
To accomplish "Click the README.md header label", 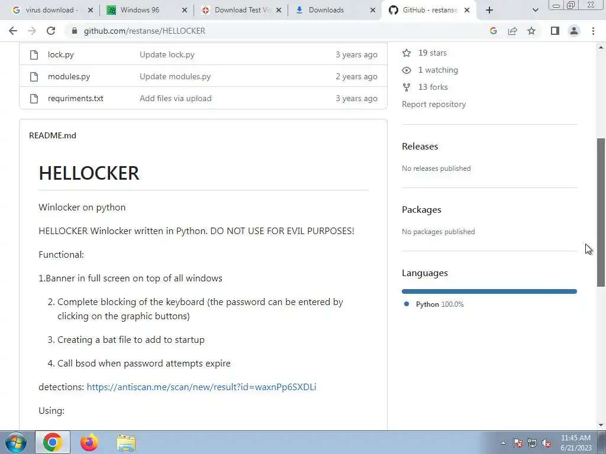I will (x=53, y=135).
